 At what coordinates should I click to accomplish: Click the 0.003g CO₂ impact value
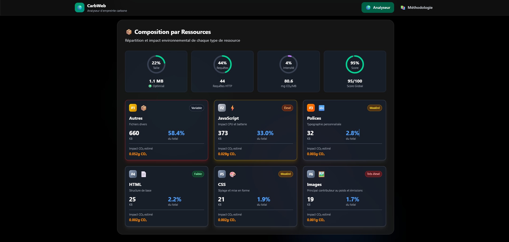click(x=316, y=154)
